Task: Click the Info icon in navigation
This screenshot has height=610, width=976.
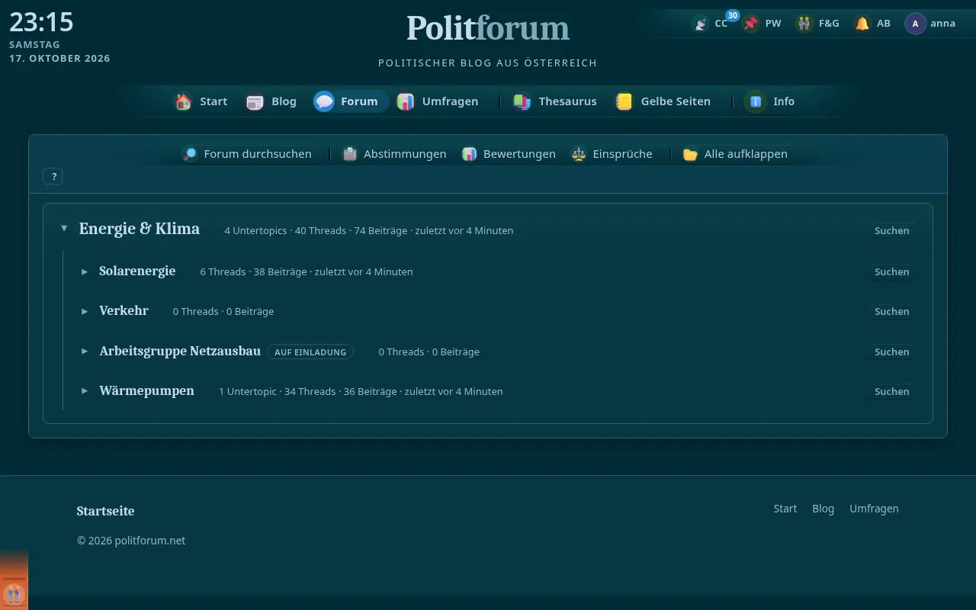Action: coord(756,101)
